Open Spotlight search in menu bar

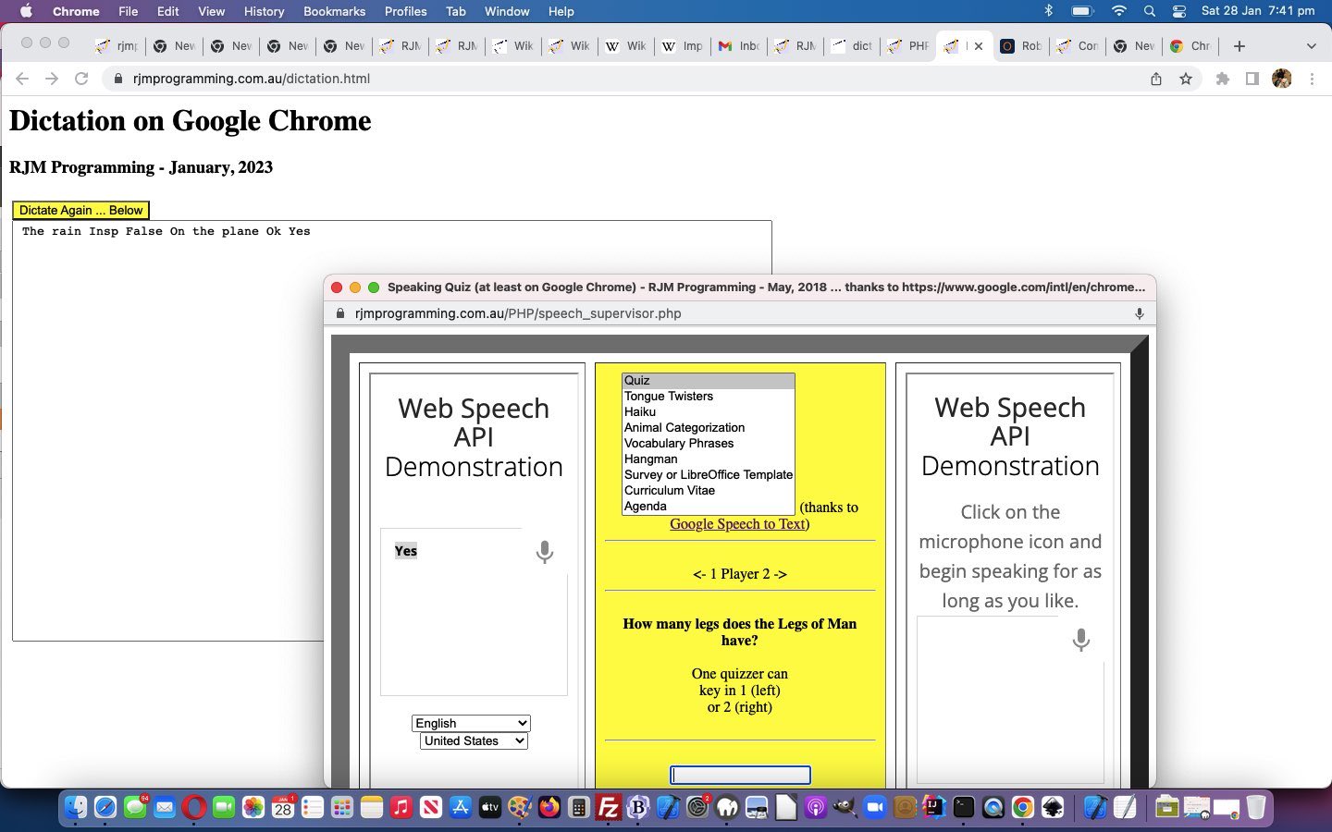(x=1149, y=11)
